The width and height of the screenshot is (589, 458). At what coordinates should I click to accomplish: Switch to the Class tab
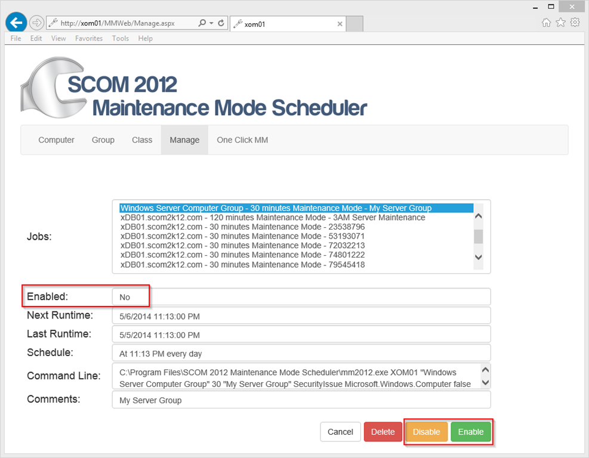coord(142,140)
